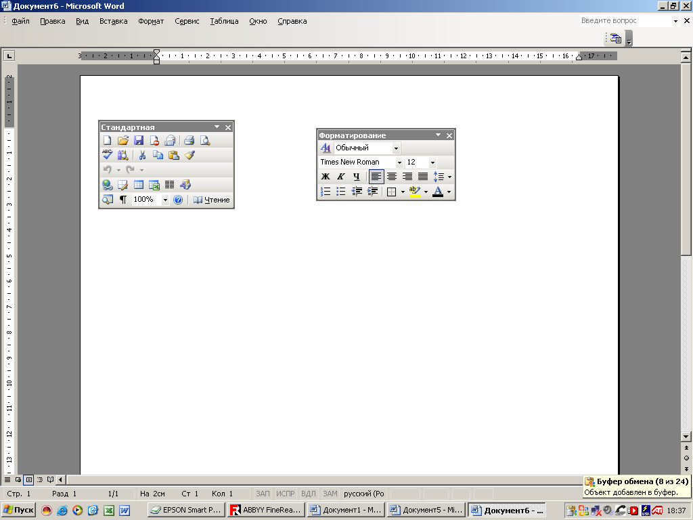Switch to Документ1 taskbar window

click(346, 511)
